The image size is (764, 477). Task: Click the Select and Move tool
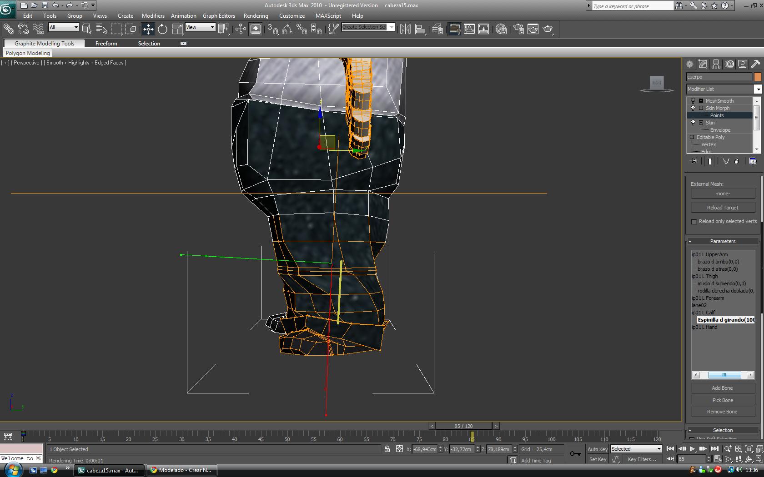[x=148, y=30]
